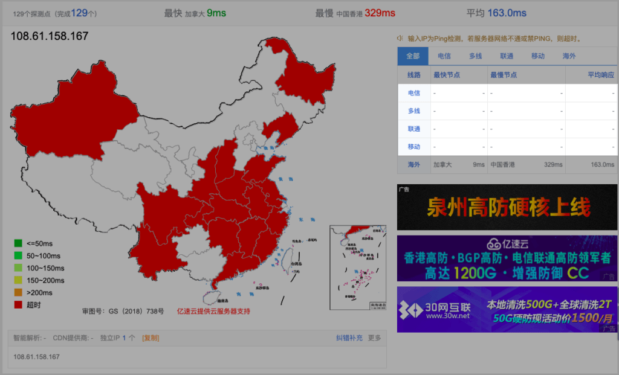The width and height of the screenshot is (619, 375).
Task: Click the 电信 row link in table
Action: click(x=414, y=93)
